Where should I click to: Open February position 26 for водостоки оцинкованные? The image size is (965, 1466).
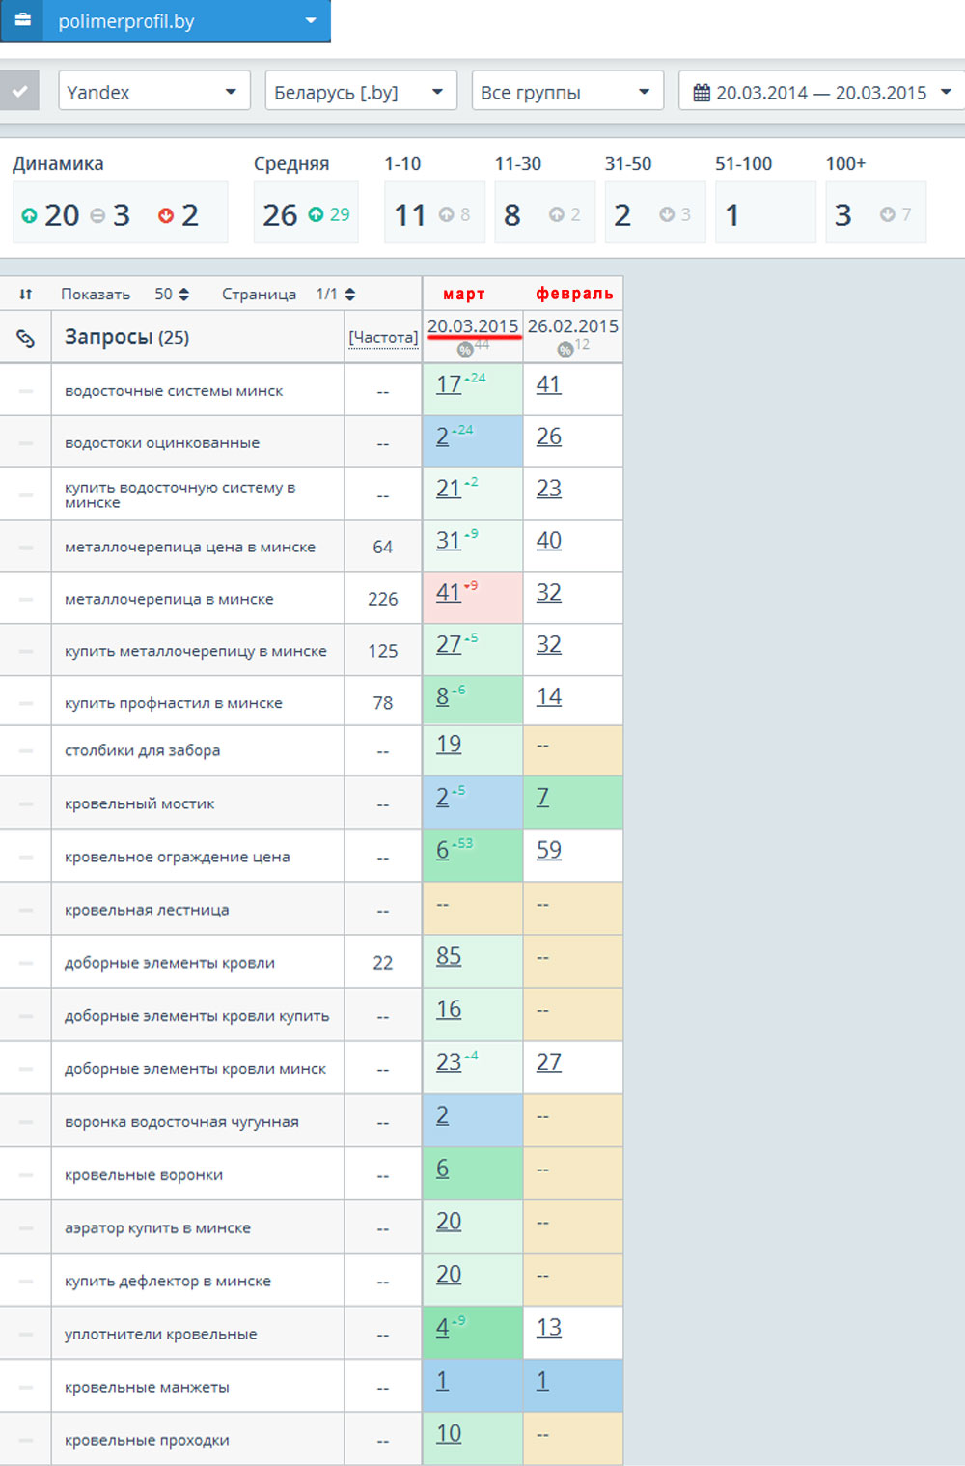pos(548,437)
